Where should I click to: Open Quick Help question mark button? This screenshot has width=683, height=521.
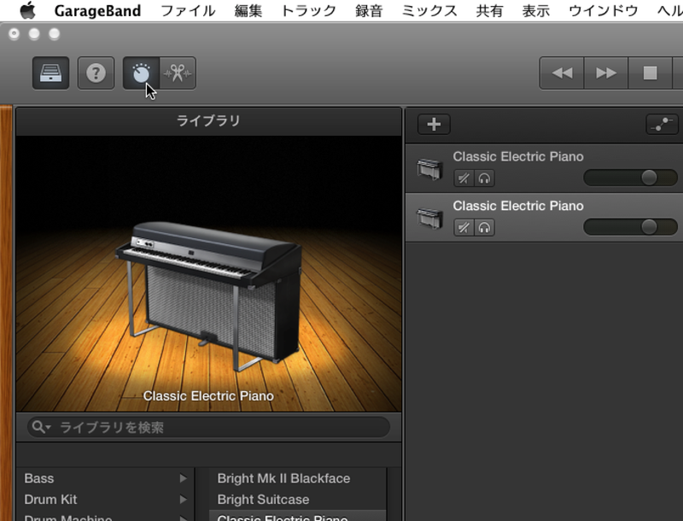coord(96,73)
